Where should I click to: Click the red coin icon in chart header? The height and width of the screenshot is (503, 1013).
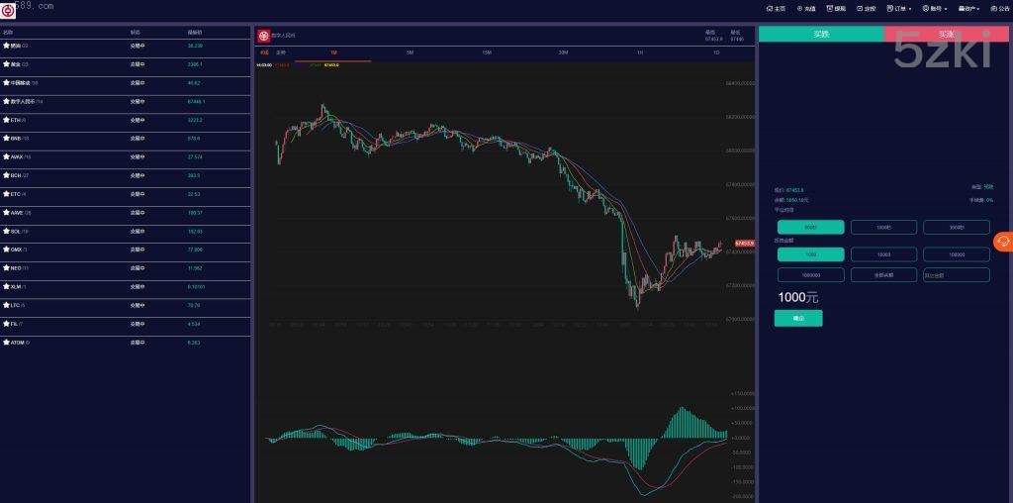tap(263, 37)
